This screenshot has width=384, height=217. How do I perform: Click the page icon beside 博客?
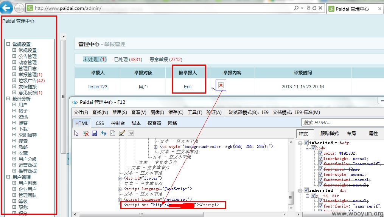point(14,123)
